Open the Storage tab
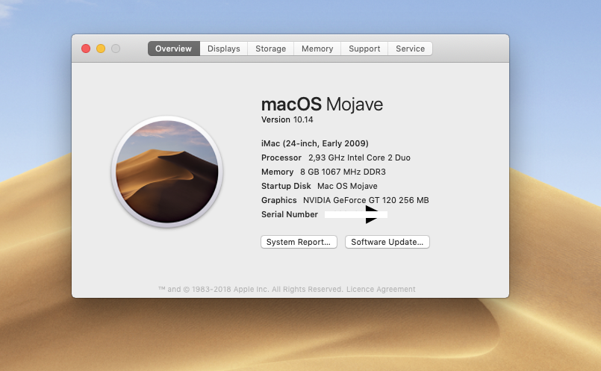The height and width of the screenshot is (371, 601). point(270,49)
